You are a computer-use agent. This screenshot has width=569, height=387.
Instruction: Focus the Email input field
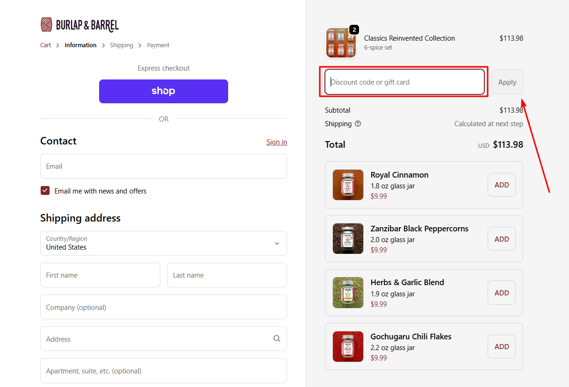tap(164, 166)
